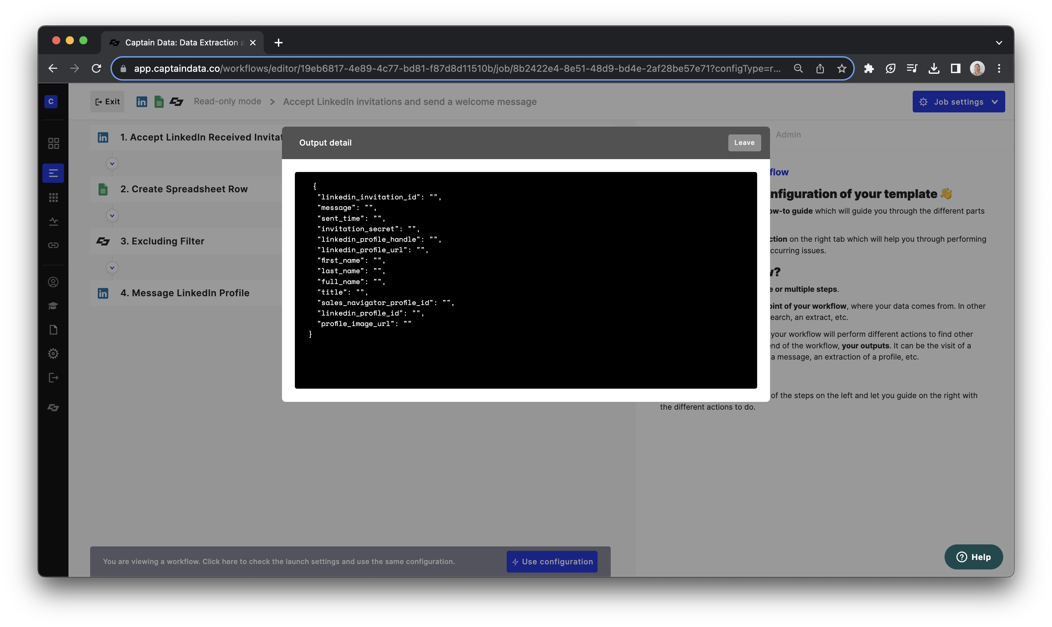Open the media control icon in toolbar

click(x=912, y=68)
